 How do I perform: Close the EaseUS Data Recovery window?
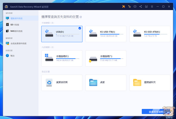tap(169, 7)
